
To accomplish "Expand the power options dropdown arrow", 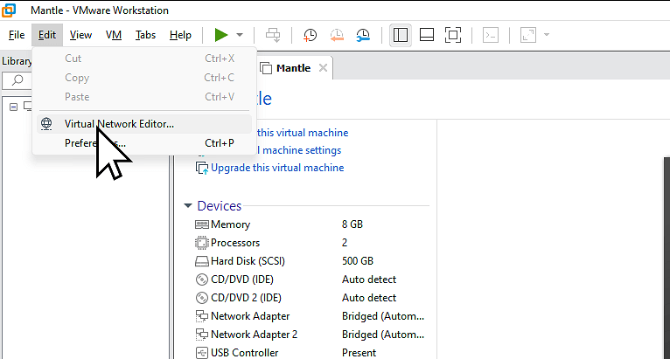I will point(240,35).
